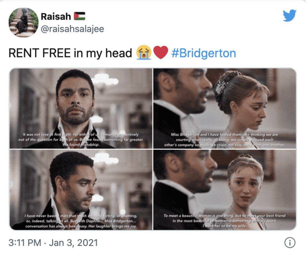Open Raisah's profile picture
The image size is (306, 254).
24,23
